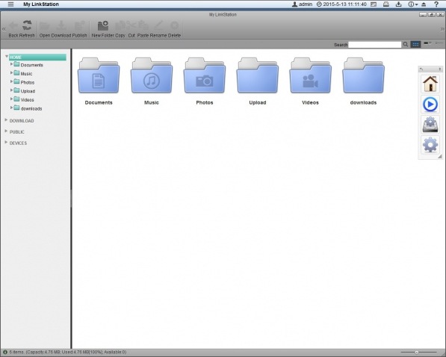Open the hamburger main menu
This screenshot has height=357, width=446.
pyautogui.click(x=10, y=4)
